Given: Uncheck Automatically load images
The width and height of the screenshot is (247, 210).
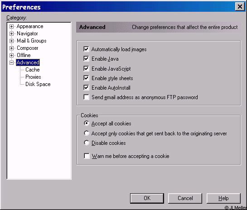Looking at the screenshot, I should pos(86,49).
